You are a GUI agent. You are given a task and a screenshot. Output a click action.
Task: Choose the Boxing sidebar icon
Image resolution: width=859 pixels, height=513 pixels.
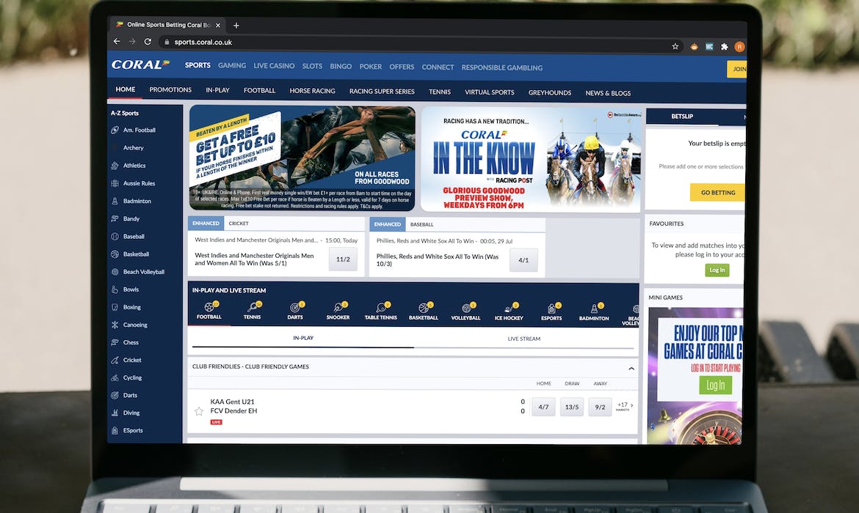(115, 307)
